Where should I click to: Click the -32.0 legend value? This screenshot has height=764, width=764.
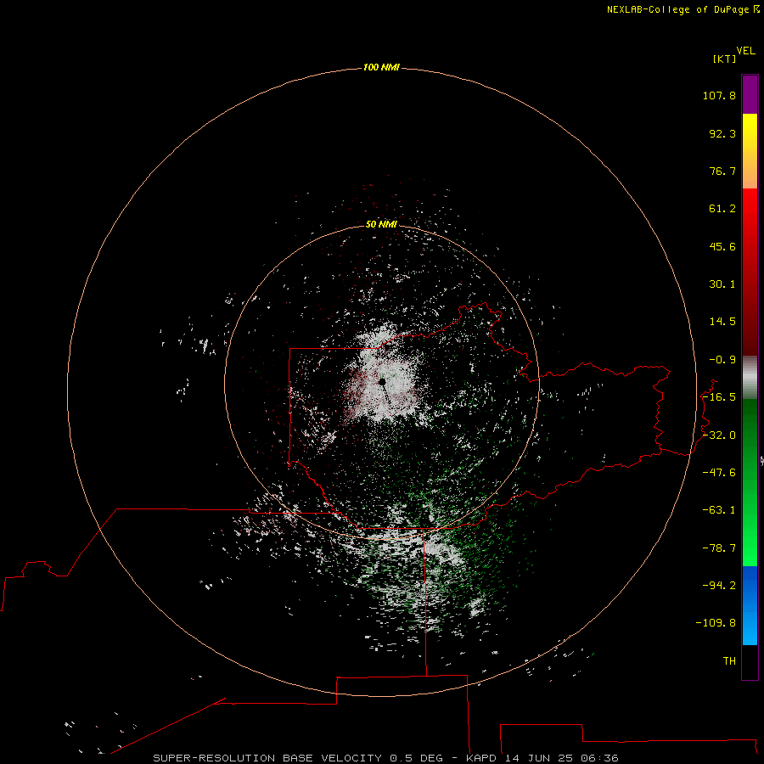719,435
